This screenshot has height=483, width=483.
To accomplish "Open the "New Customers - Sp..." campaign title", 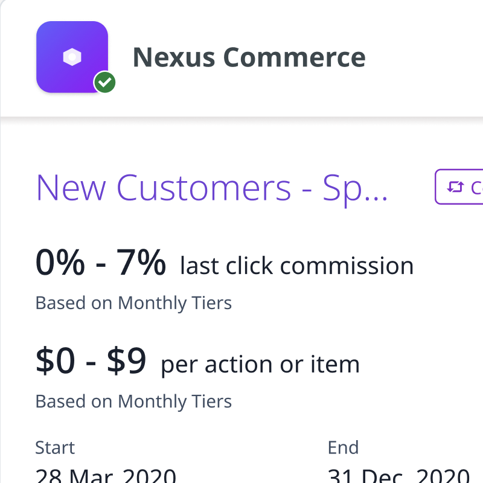I will point(212,188).
